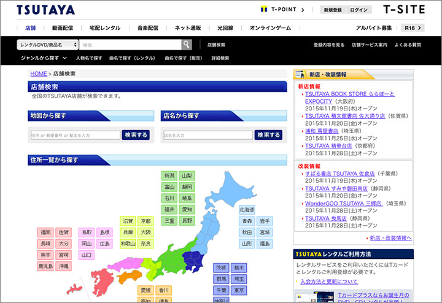Open TSUTAYA 曳馬店 link

pyautogui.click(x=326, y=218)
